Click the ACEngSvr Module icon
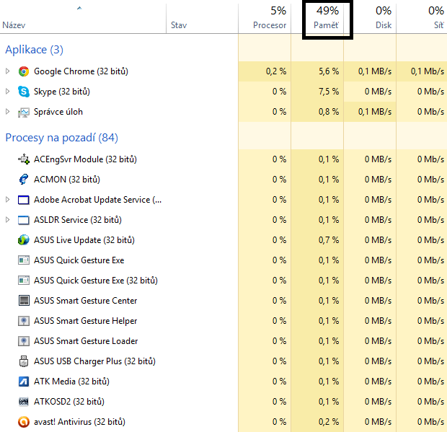This screenshot has width=447, height=432. [24, 159]
